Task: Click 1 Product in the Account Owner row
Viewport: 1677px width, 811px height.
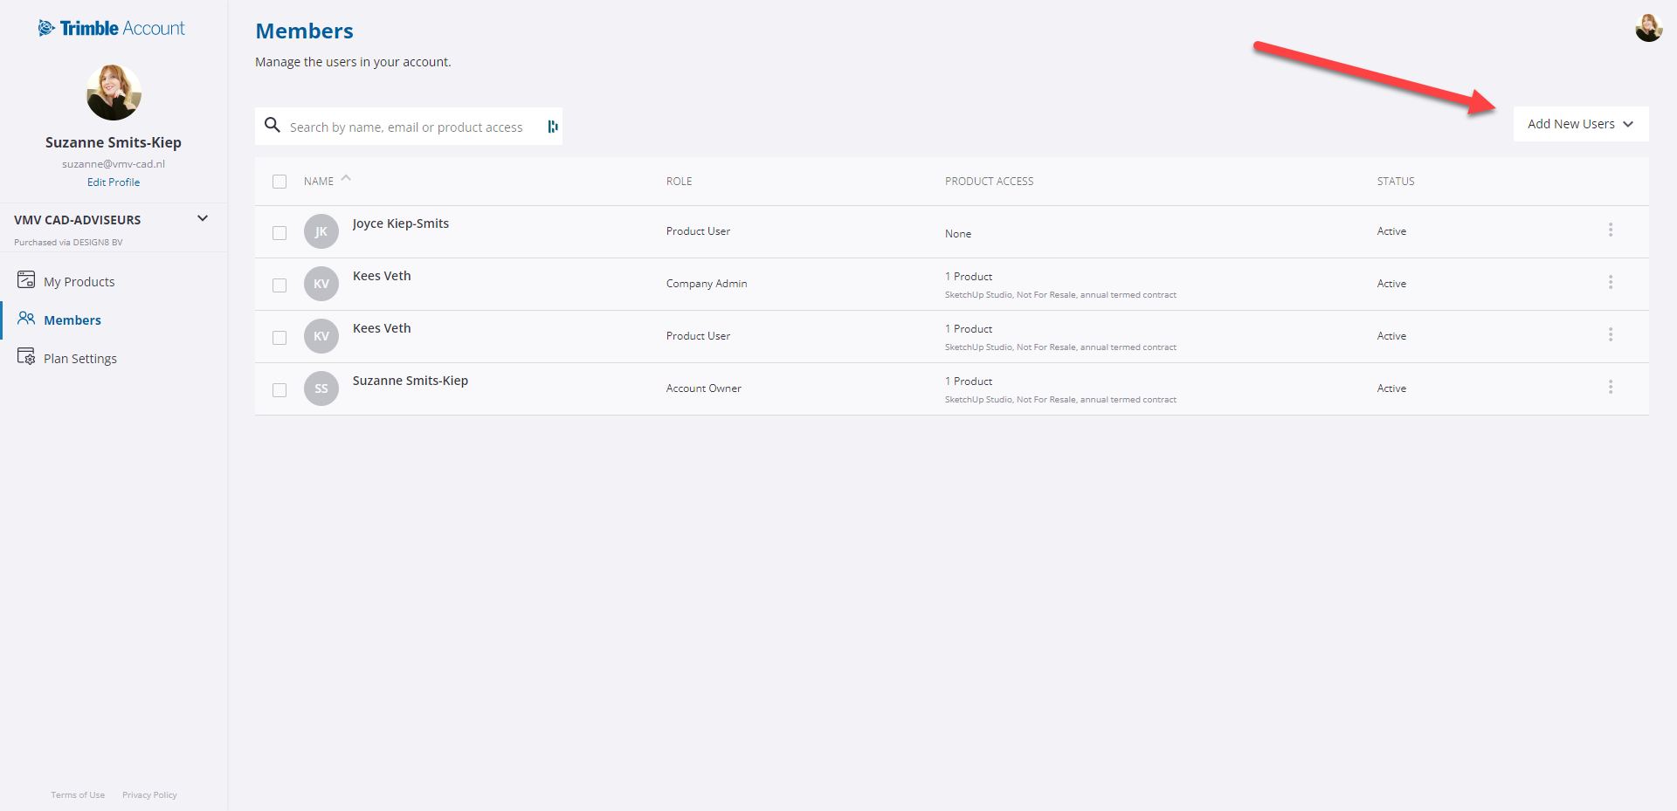Action: (969, 381)
